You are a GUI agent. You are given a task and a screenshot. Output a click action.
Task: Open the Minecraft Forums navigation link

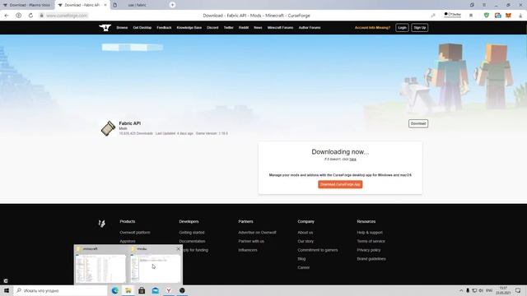(280, 28)
